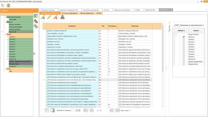
Task: Click the edit pencil icon
Action: (x=49, y=17)
